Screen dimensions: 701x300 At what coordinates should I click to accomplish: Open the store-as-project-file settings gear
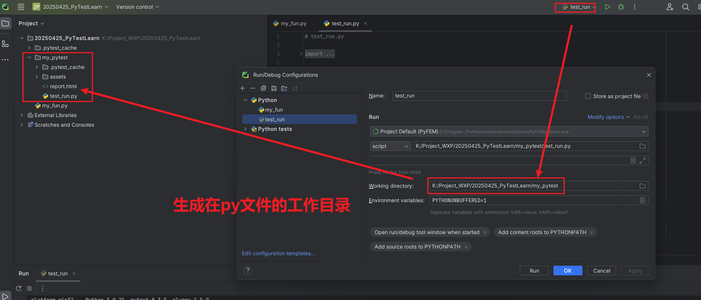coord(645,96)
